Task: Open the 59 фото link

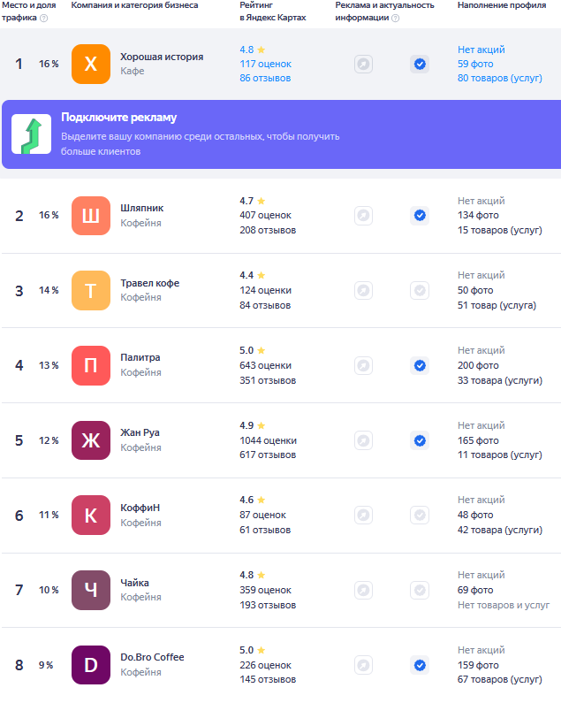Action: coord(475,64)
